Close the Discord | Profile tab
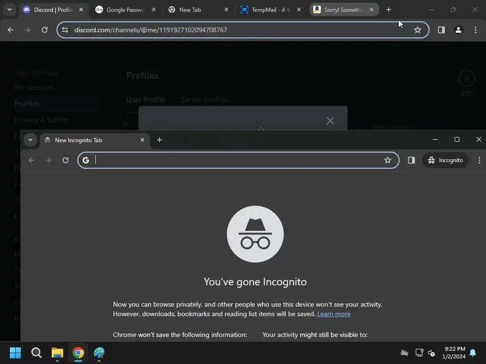 pos(81,9)
